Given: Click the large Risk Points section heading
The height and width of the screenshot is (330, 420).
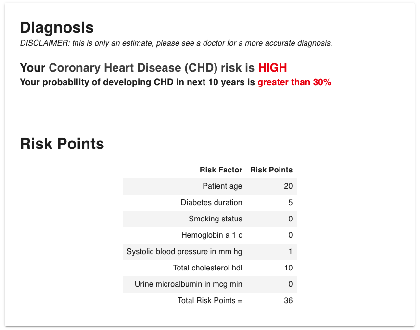Looking at the screenshot, I should (x=62, y=144).
